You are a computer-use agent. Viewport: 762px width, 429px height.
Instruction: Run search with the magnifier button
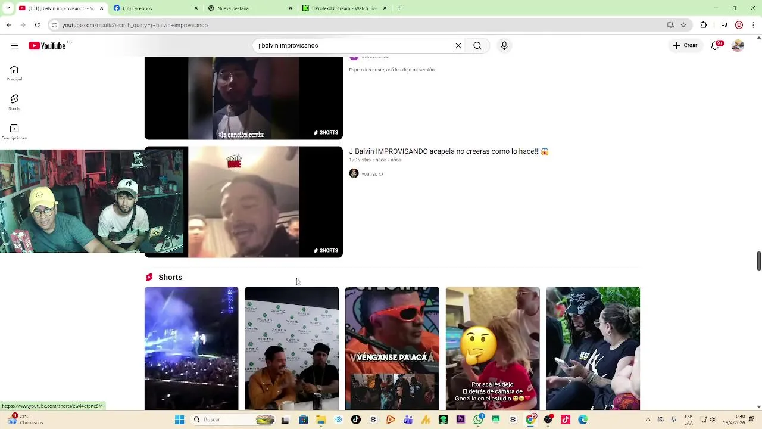[x=477, y=45]
